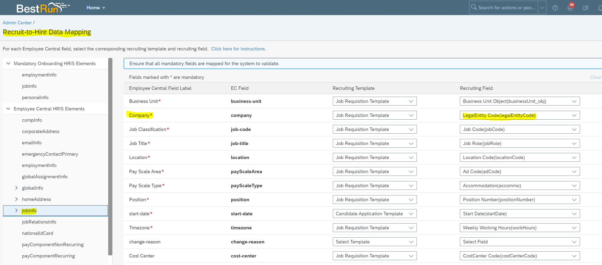Expand the homeAddress tree node
This screenshot has width=602, height=265.
click(x=16, y=199)
